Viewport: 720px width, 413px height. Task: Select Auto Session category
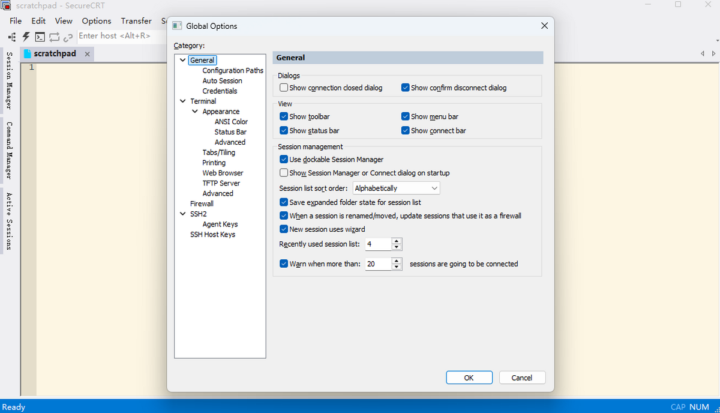coord(222,80)
